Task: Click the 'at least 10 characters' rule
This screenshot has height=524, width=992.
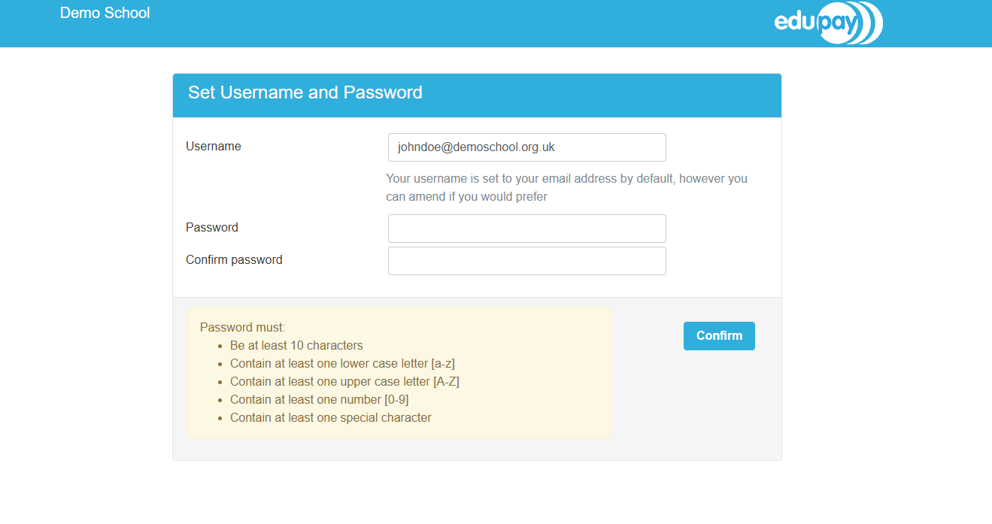Action: [296, 346]
